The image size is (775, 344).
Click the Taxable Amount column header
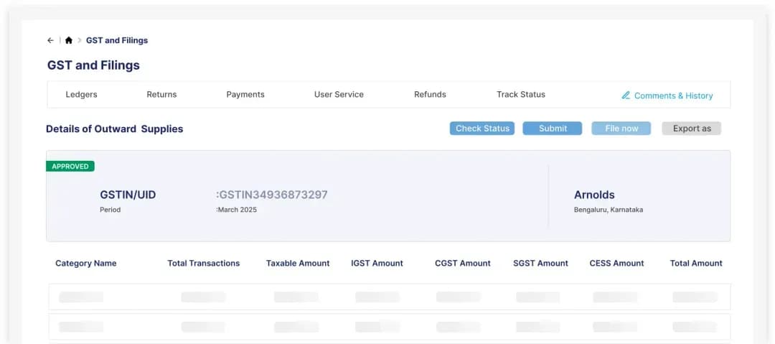point(298,264)
